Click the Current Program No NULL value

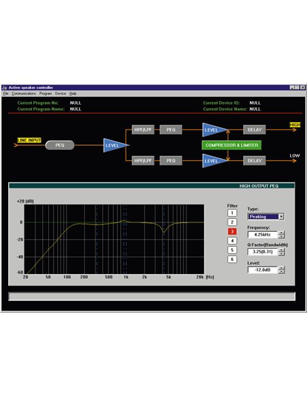(75, 103)
